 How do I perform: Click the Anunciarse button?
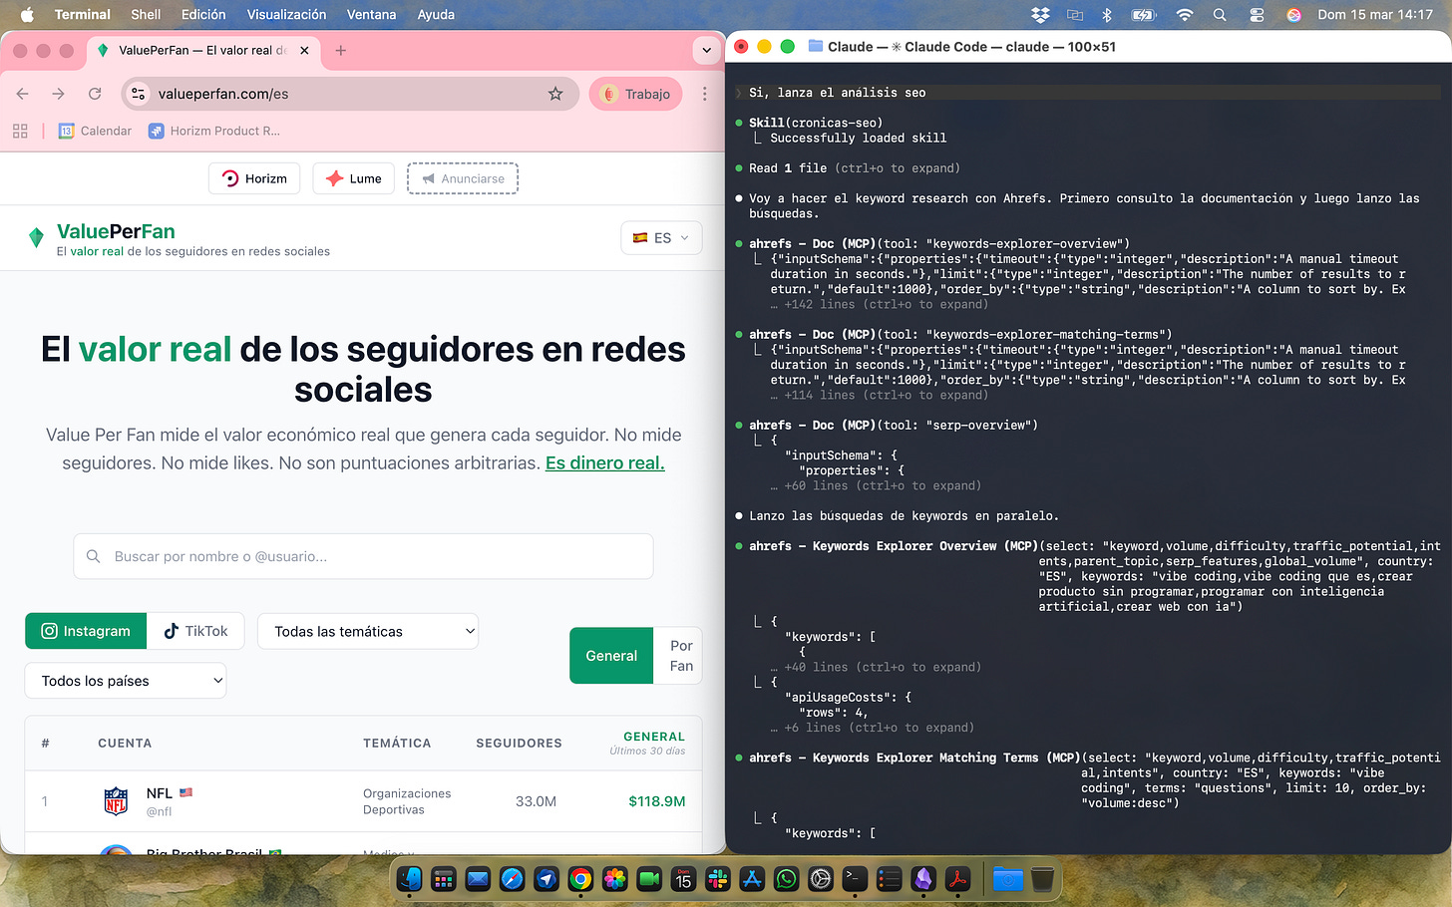[x=463, y=178]
